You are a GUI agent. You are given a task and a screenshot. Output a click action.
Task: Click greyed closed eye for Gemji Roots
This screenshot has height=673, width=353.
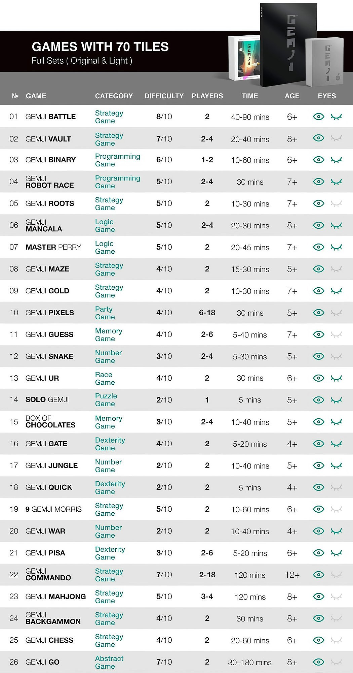pyautogui.click(x=336, y=203)
